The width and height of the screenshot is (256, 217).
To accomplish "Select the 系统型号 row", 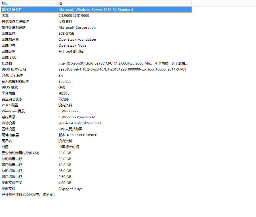I will click(96, 45).
